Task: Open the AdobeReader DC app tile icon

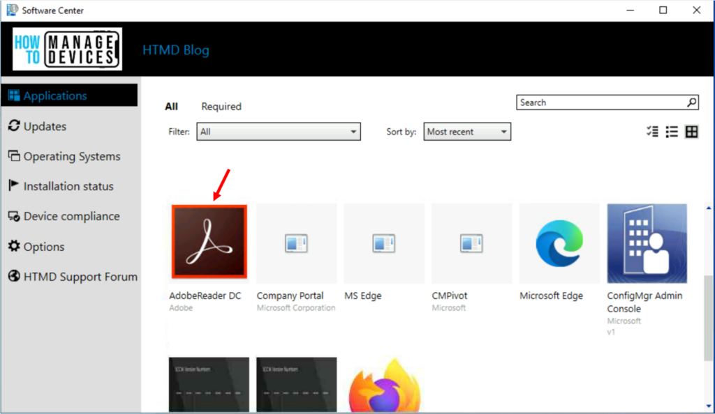Action: pyautogui.click(x=209, y=242)
